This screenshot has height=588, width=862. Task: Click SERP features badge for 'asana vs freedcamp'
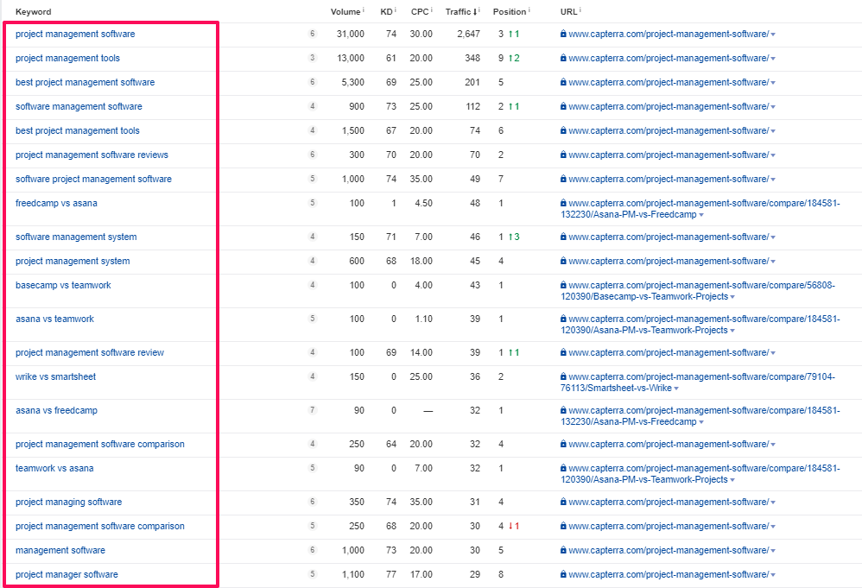click(x=313, y=410)
